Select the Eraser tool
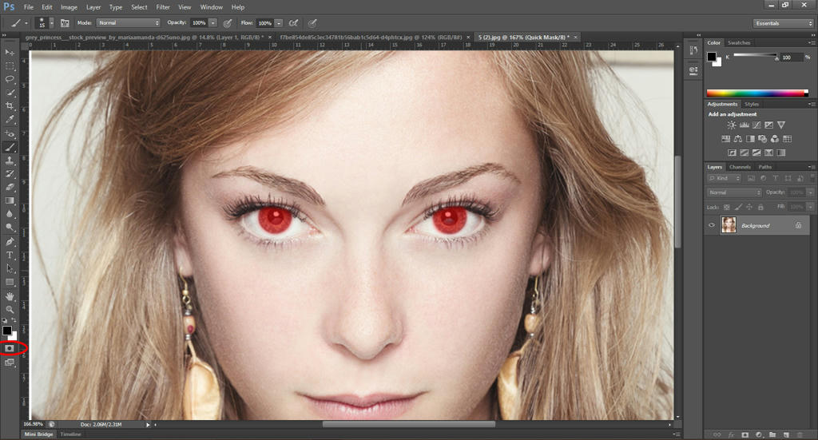Viewport: 818px width, 440px height. (x=10, y=187)
